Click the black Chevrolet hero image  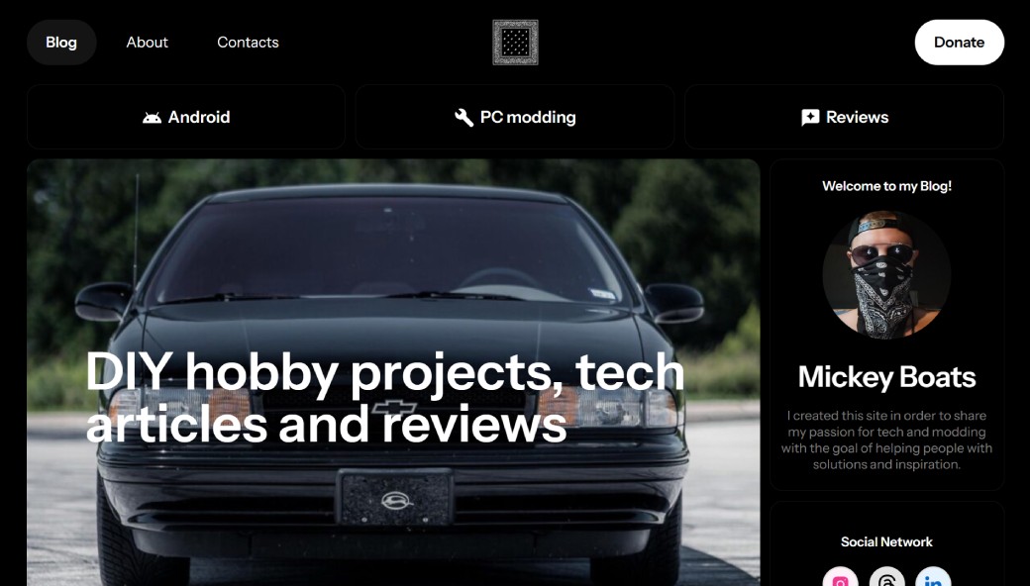tap(393, 372)
